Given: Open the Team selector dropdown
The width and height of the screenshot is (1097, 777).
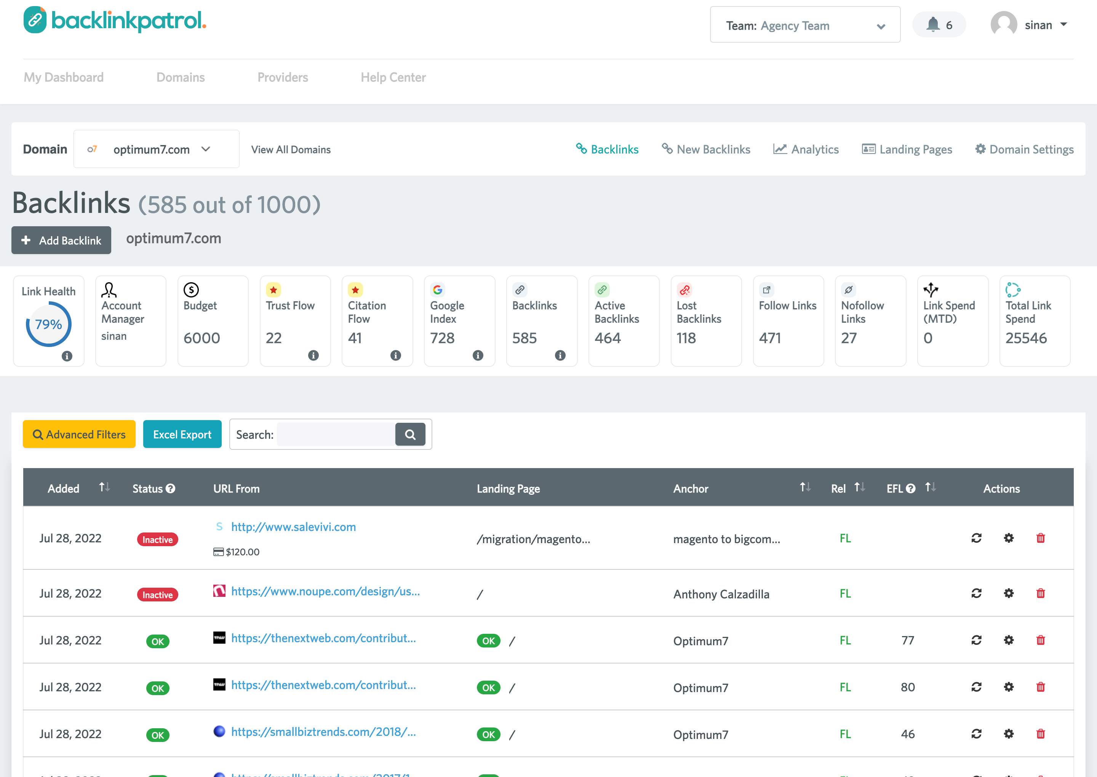Looking at the screenshot, I should [805, 25].
